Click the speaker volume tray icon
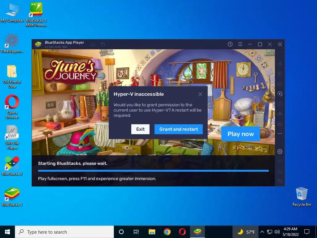The image size is (317, 238). pos(277,232)
